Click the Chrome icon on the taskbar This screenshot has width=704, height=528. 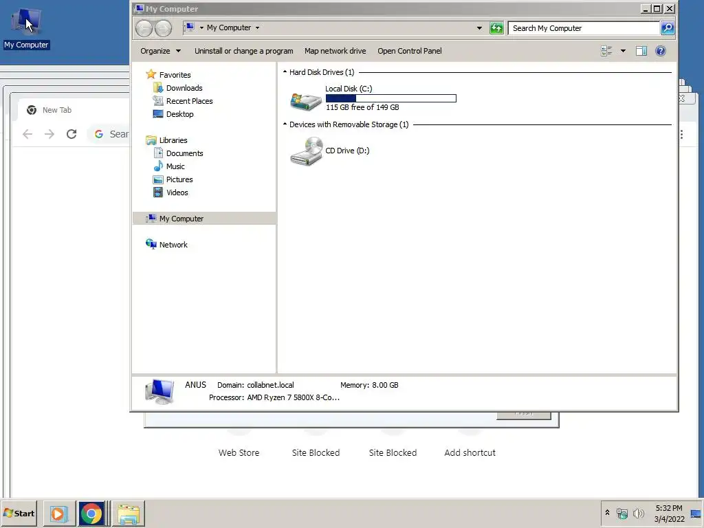[91, 513]
